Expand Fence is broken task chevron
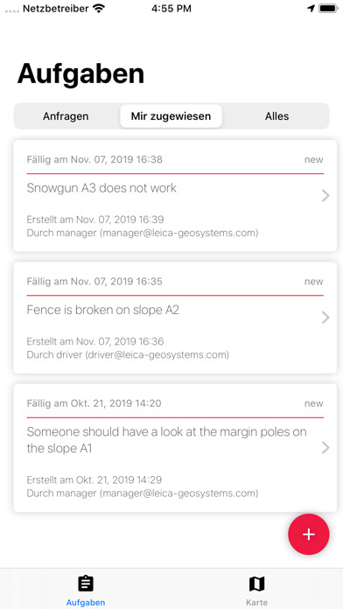This screenshot has width=343, height=609. tap(325, 318)
